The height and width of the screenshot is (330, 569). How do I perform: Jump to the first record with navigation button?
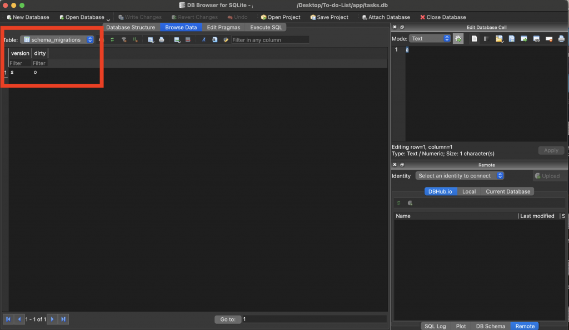click(x=8, y=319)
